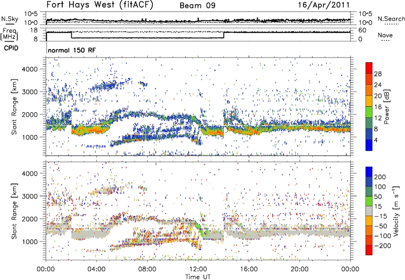Image resolution: width=405 pixels, height=280 pixels.
Task: Click the '1000' tick on Velocity panel axis
Action: [x=30, y=242]
